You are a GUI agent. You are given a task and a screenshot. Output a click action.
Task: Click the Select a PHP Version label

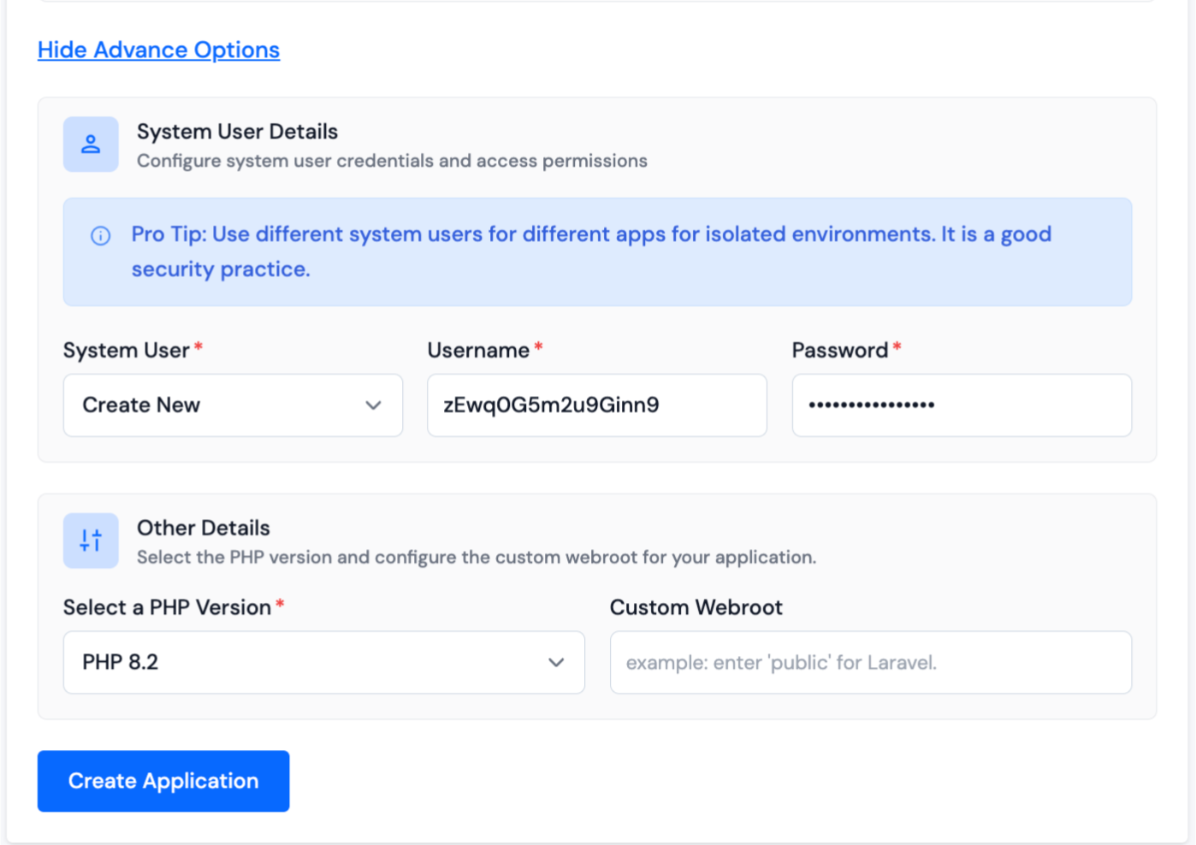(x=163, y=607)
